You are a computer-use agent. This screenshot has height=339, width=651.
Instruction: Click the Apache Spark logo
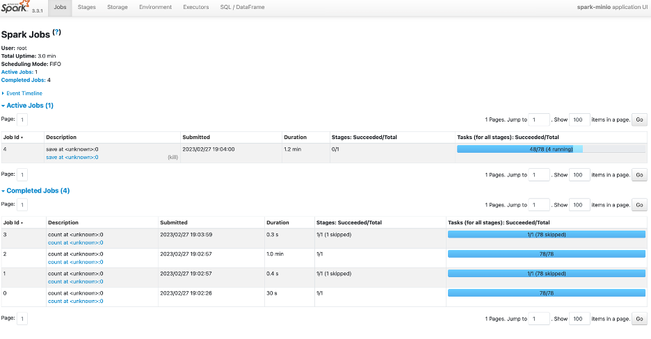click(15, 7)
